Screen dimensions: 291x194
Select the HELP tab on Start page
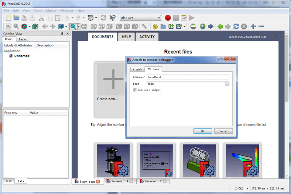[126, 37]
